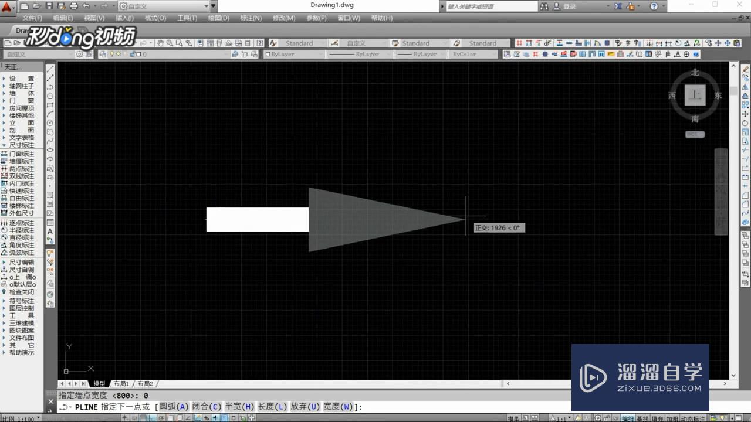Click the Open folder icon in quick access toolbar
Image resolution: width=751 pixels, height=422 pixels.
(37, 6)
